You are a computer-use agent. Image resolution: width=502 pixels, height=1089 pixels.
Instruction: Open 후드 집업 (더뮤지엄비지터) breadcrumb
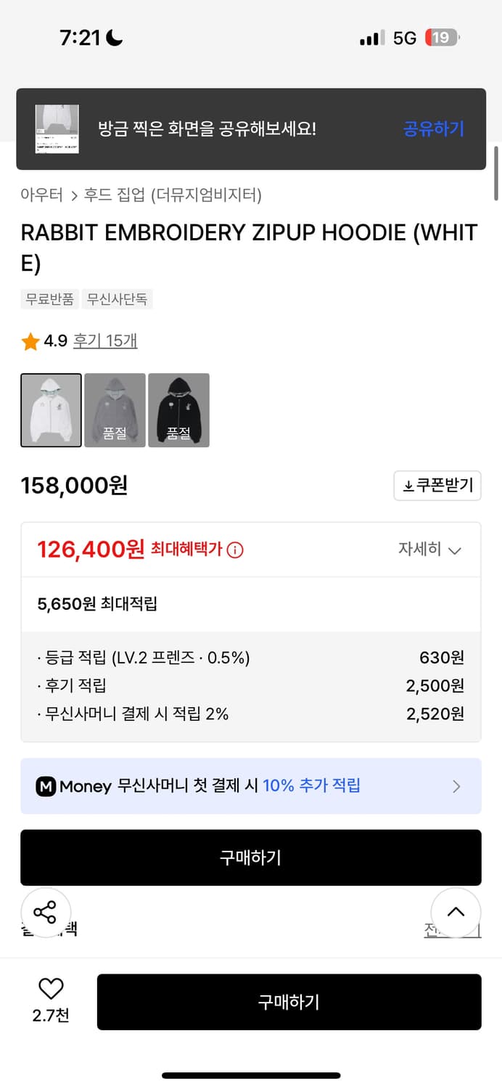point(173,195)
